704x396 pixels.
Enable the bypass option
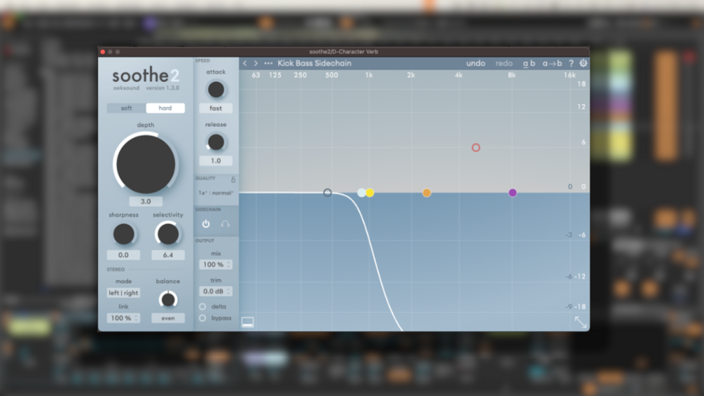(202, 318)
